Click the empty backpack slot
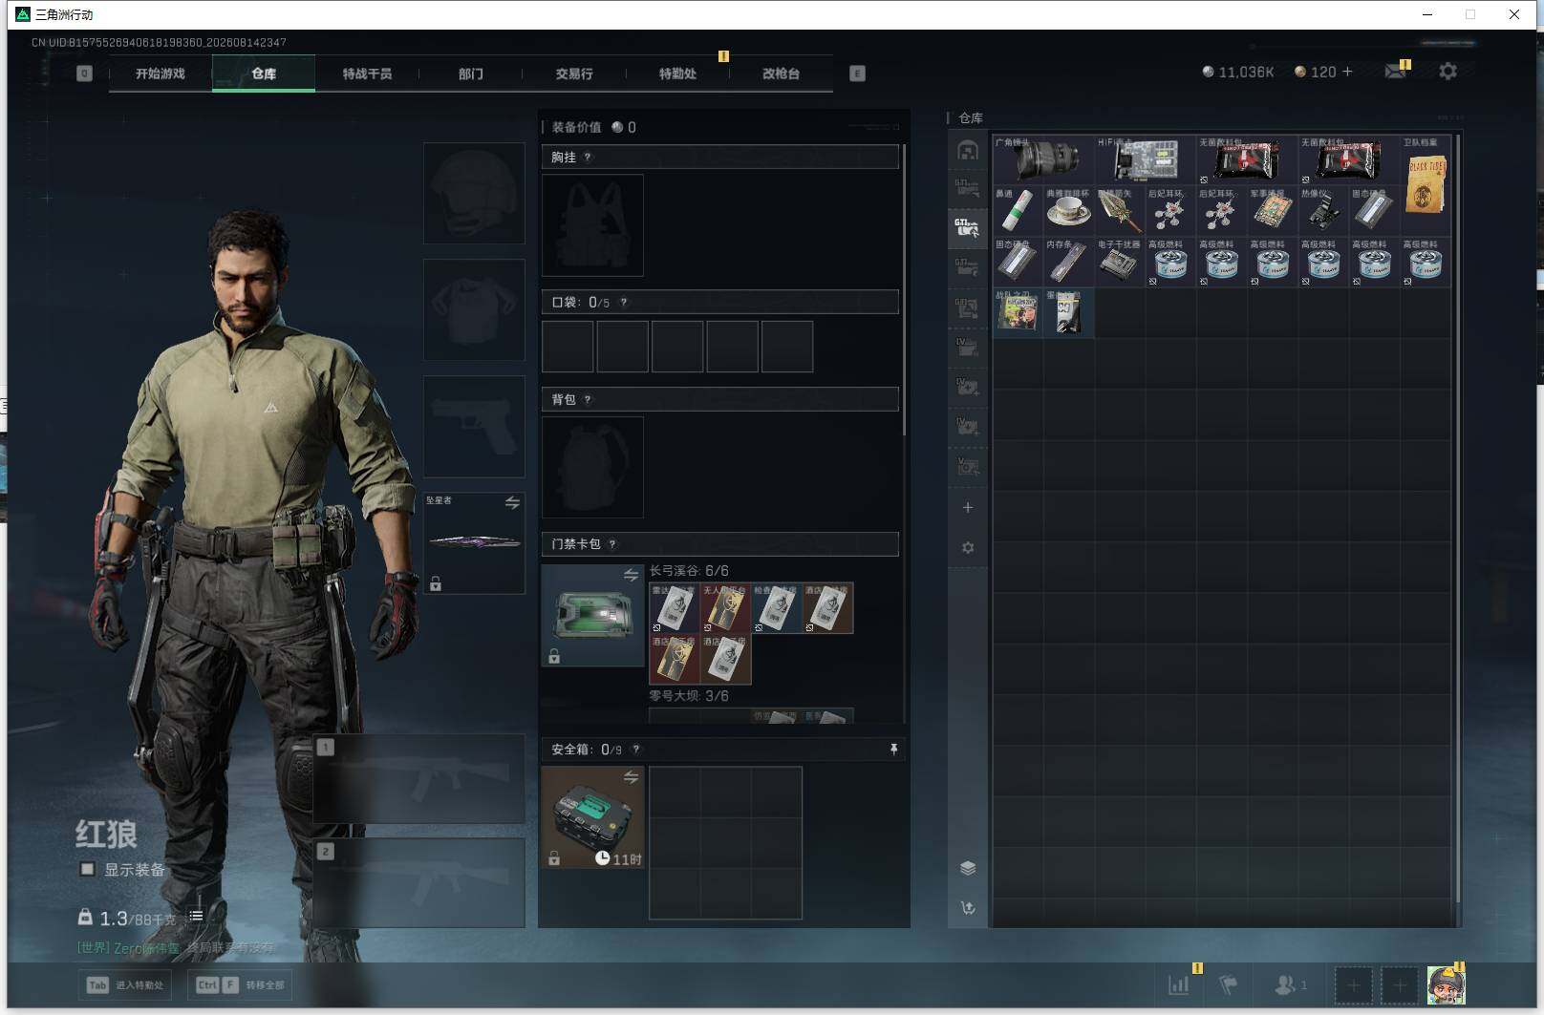Viewport: 1544px width, 1015px height. tap(592, 467)
